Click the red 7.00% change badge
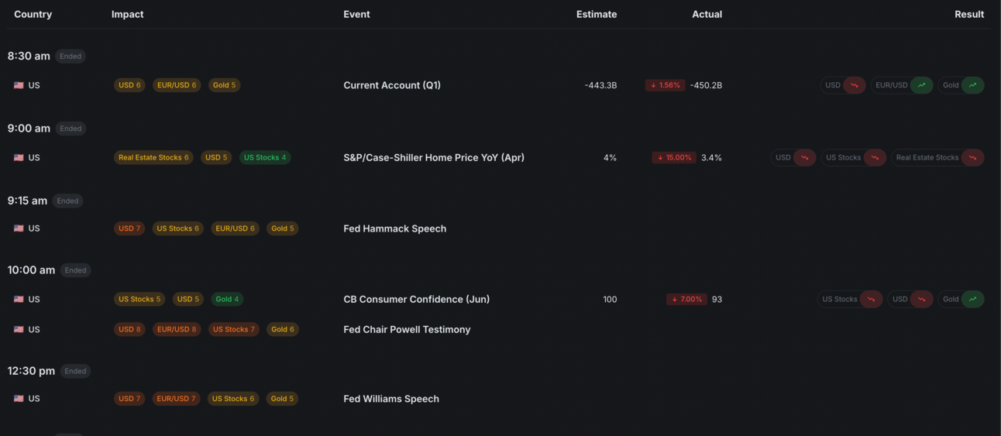Screen dimensions: 1001x436 pyautogui.click(x=686, y=299)
